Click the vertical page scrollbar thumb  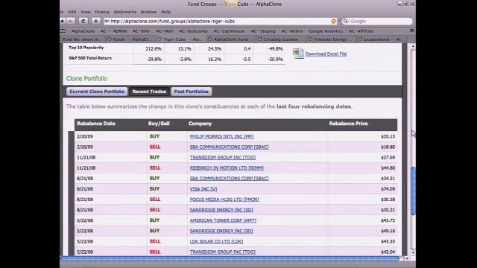click(x=413, y=191)
